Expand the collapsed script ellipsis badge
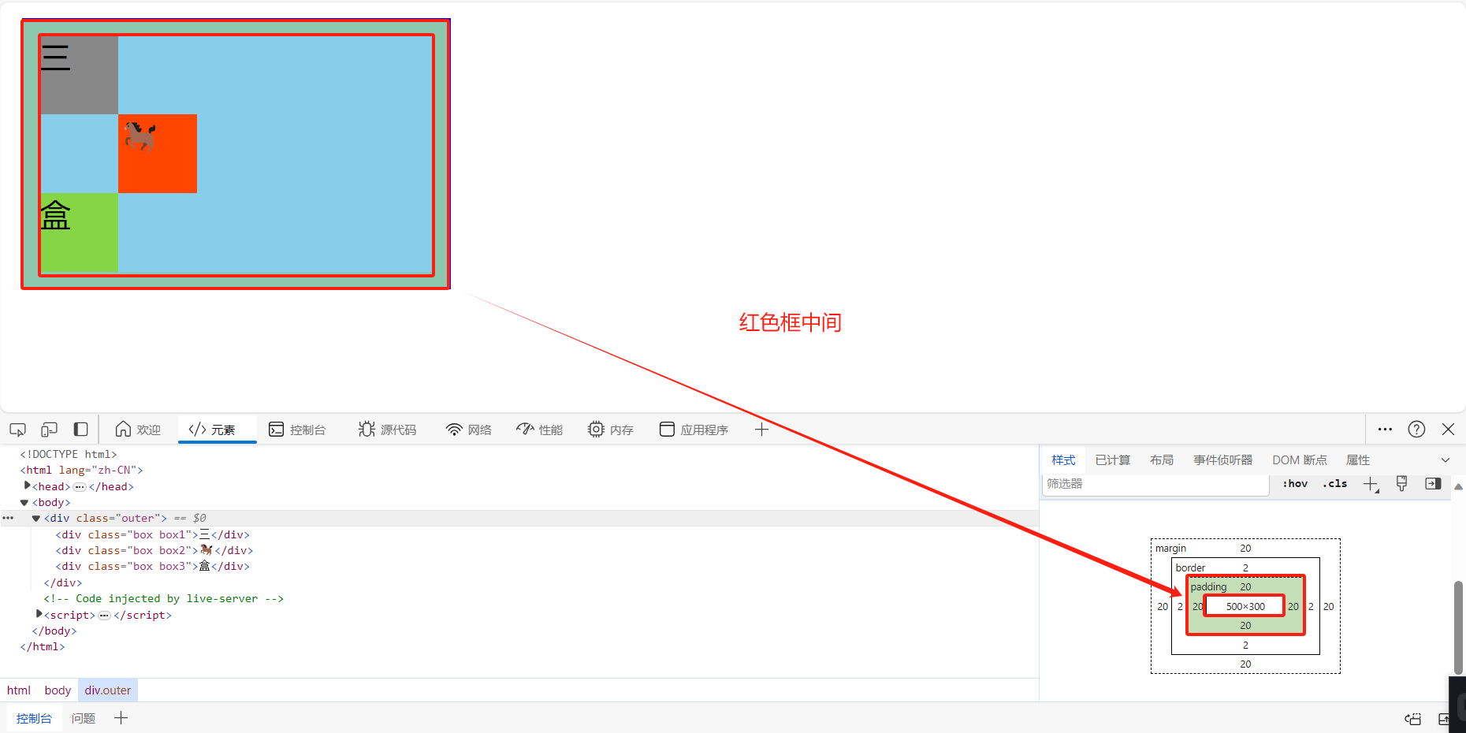This screenshot has width=1466, height=733. (x=104, y=616)
